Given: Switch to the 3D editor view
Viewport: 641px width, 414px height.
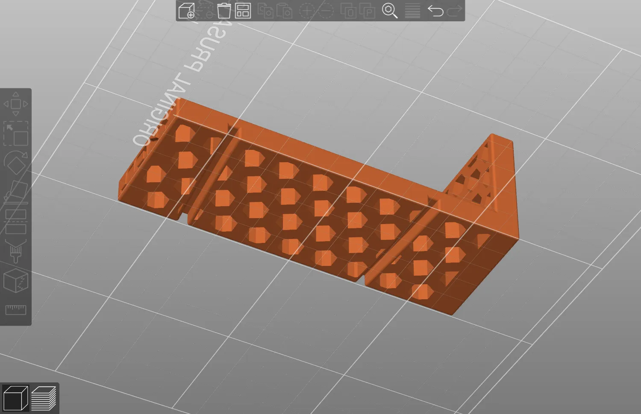Looking at the screenshot, I should (x=15, y=398).
